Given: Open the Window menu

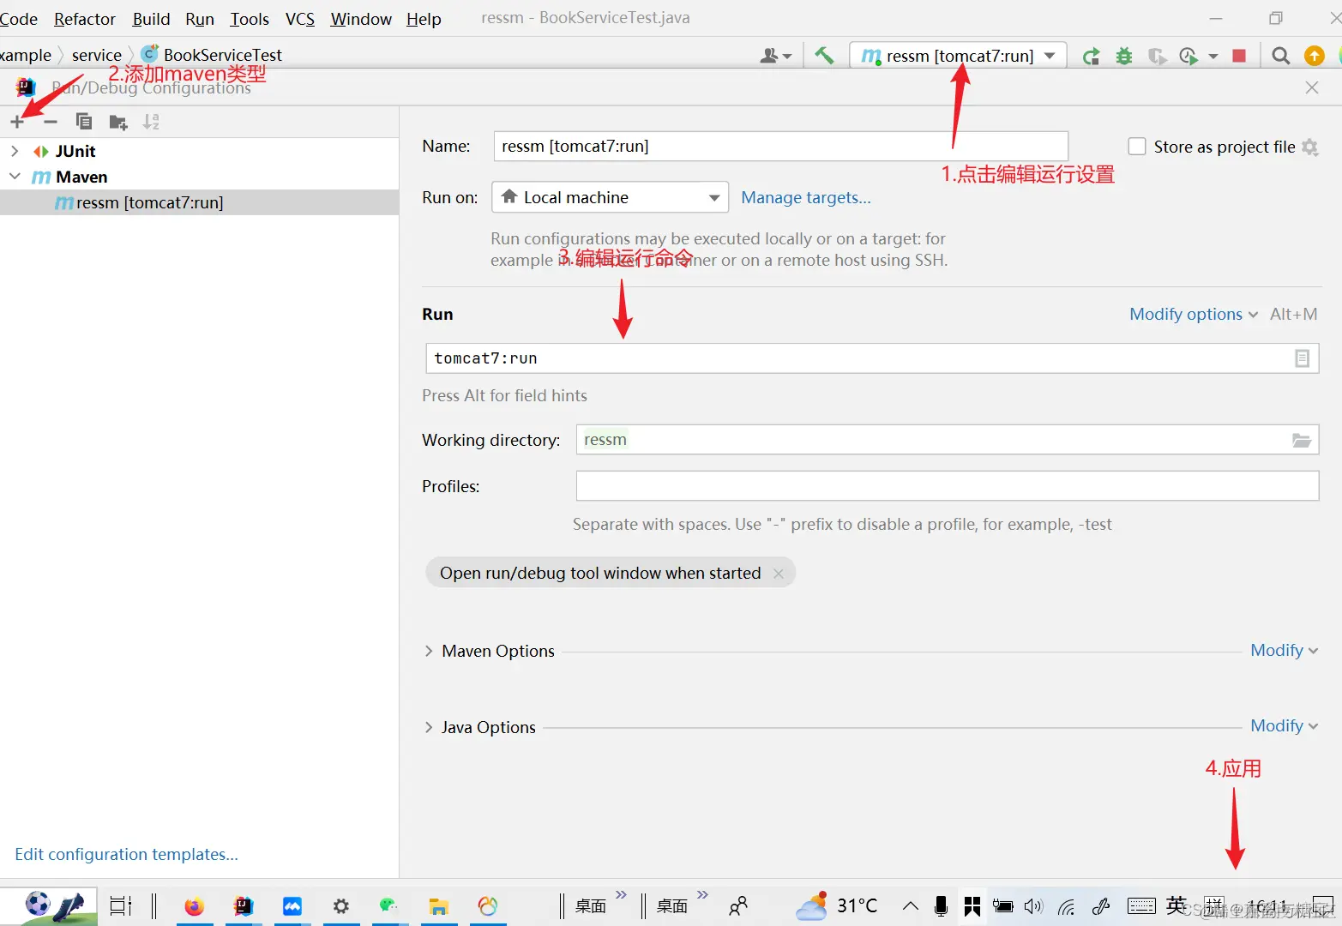Looking at the screenshot, I should point(361,19).
